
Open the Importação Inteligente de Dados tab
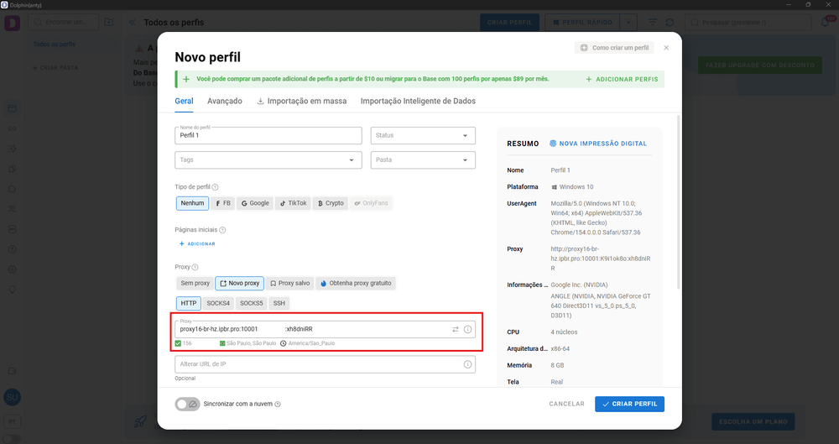tap(418, 102)
